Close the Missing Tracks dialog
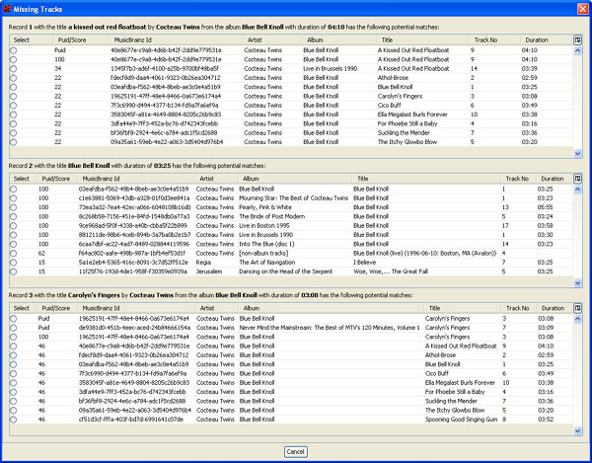 (583, 9)
